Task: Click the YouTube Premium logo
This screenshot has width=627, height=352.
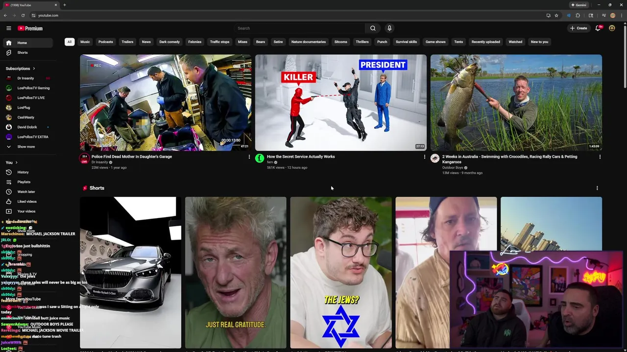Action: 30,28
